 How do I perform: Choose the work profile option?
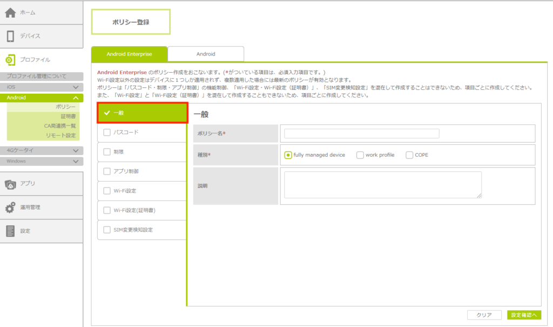tap(360, 155)
